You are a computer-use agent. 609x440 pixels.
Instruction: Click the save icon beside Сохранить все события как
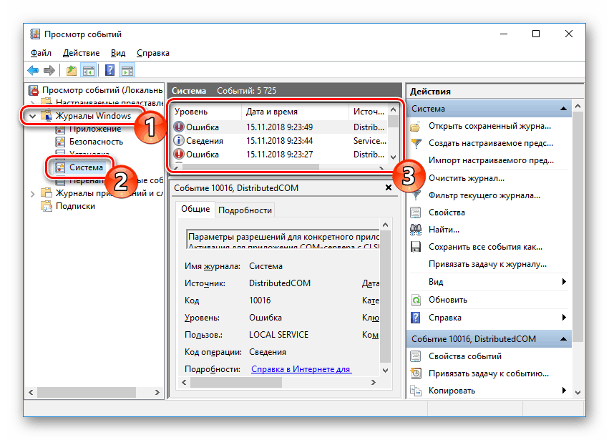[416, 246]
